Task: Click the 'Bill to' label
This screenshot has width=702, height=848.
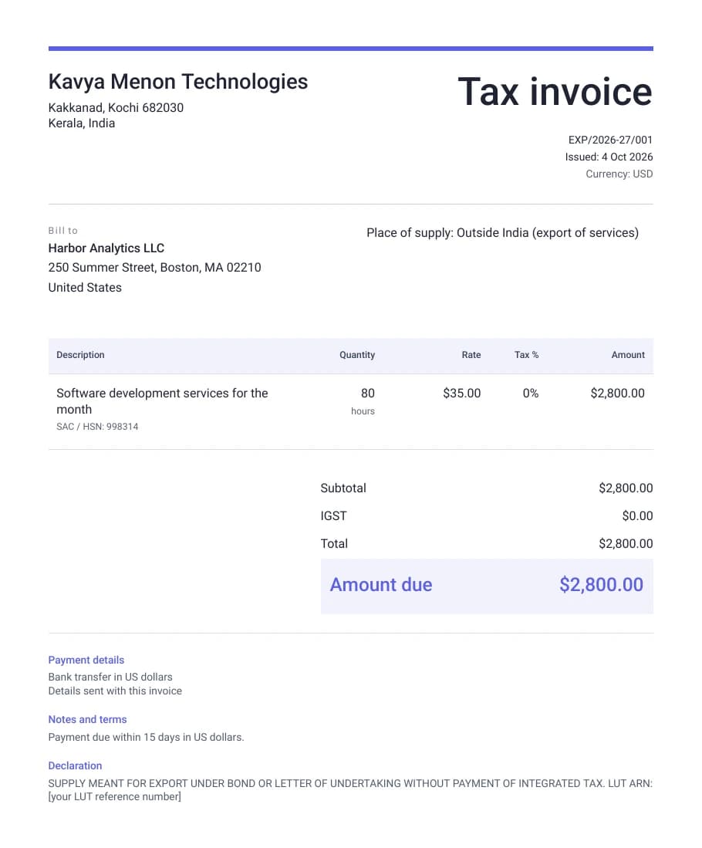Action: tap(62, 231)
